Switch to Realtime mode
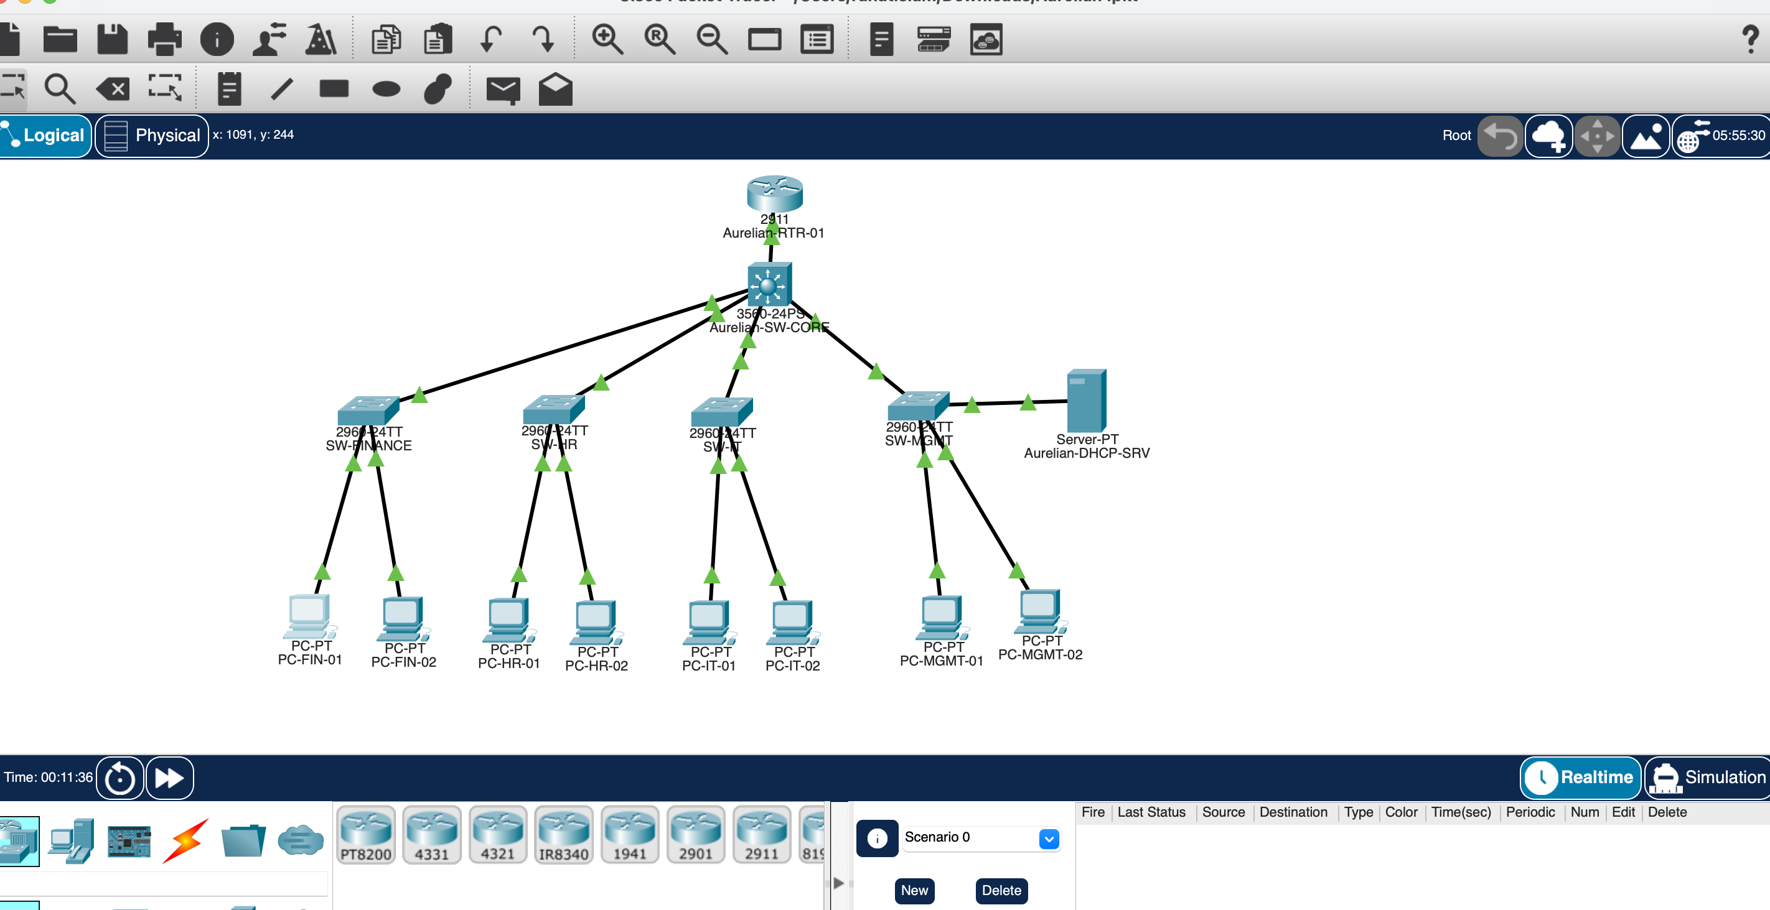The image size is (1770, 910). pos(1580,778)
